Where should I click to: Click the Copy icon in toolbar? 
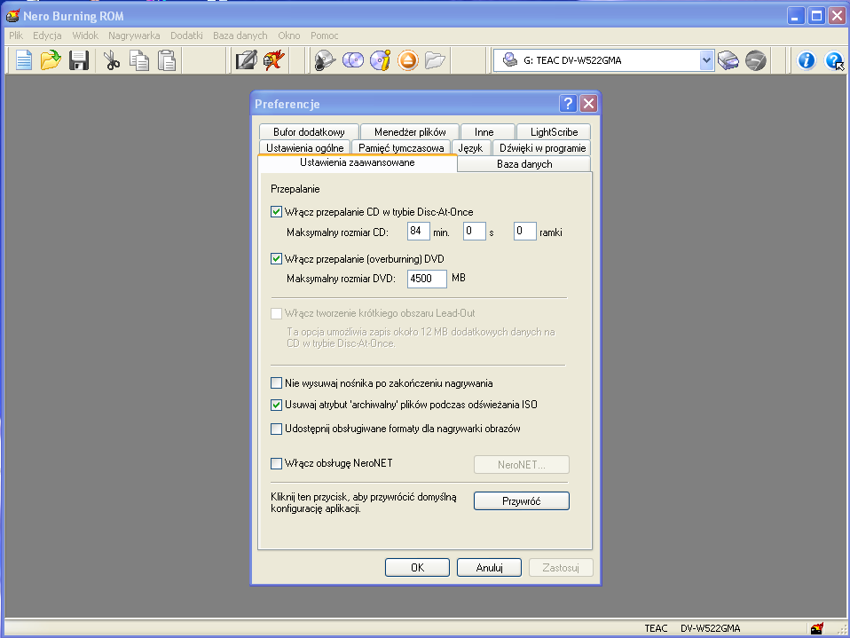tap(138, 60)
